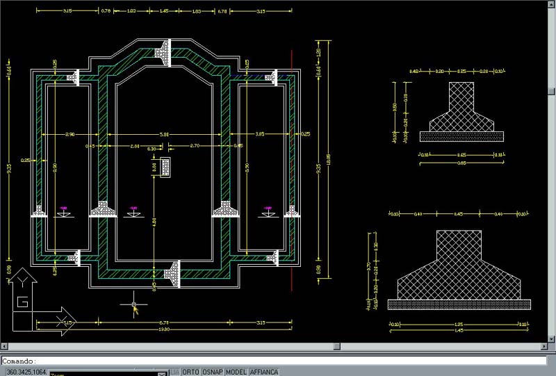Image resolution: width=556 pixels, height=376 pixels.
Task: Open the dropdown arrow beside the coordinates
Action: 162,373
